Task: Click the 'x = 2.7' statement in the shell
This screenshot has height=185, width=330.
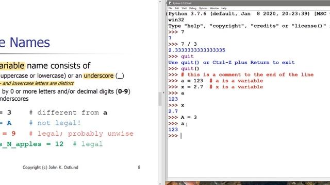Action: (x=192, y=87)
